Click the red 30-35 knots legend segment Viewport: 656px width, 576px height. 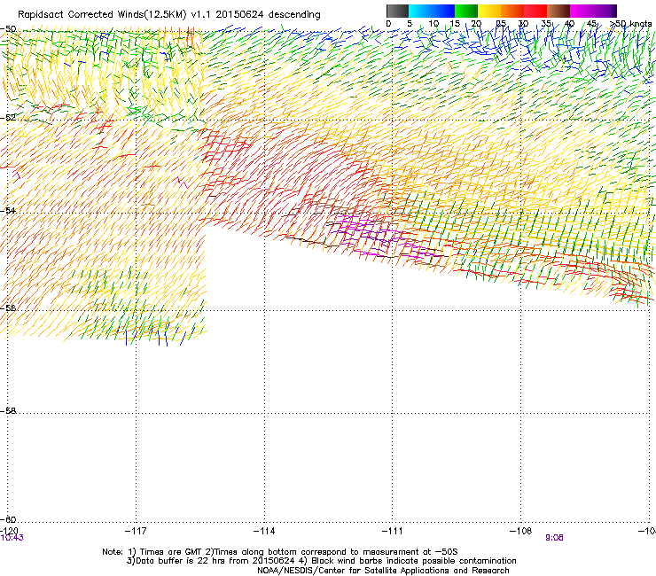535,11
